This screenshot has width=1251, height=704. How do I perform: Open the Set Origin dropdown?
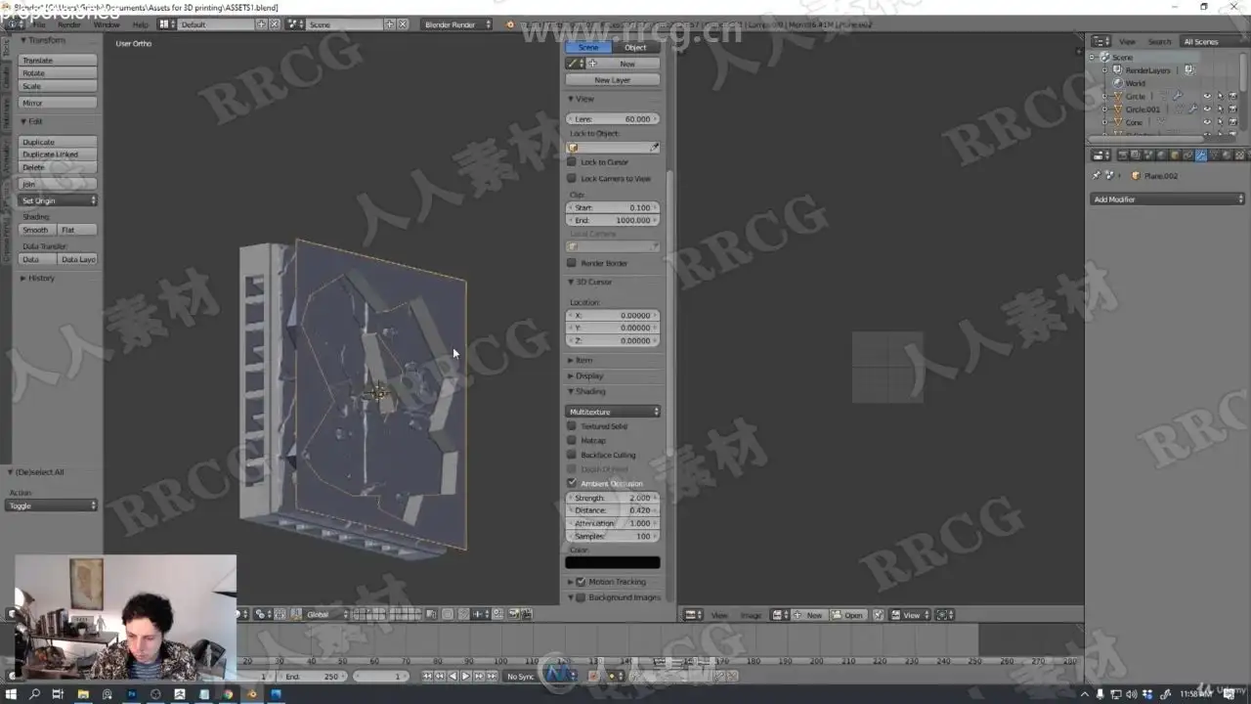[59, 200]
